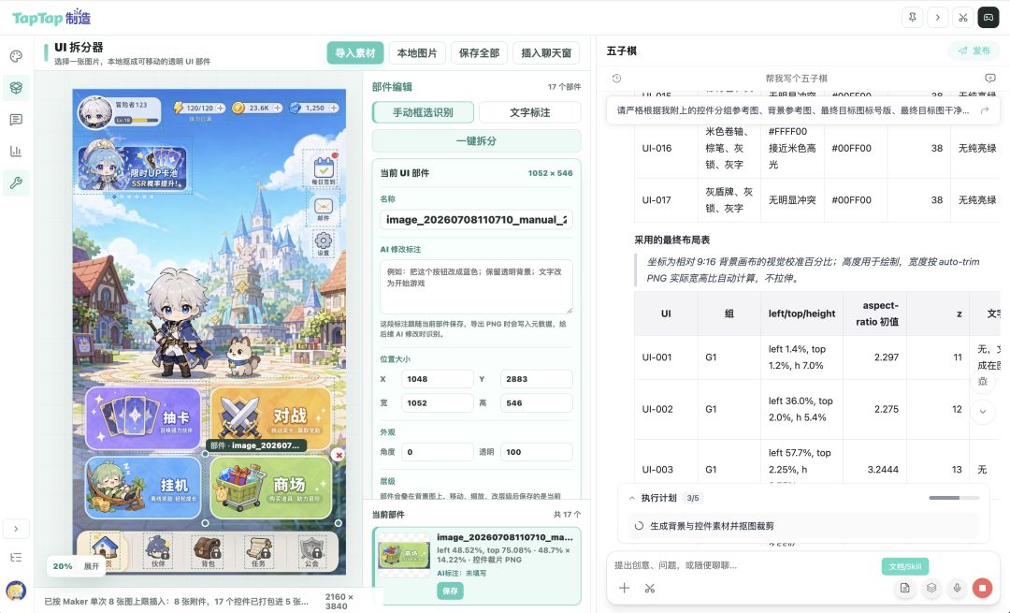The height and width of the screenshot is (613, 1010).
Task: Select the 3D cube assets sidebar icon
Action: tap(16, 87)
